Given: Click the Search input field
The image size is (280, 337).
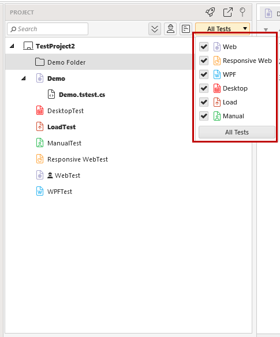Looking at the screenshot, I should click(x=47, y=29).
